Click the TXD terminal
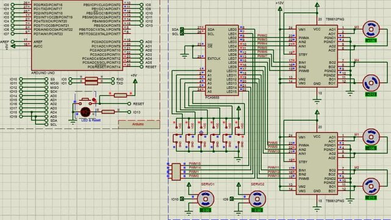The width and height of the screenshot is (391, 220). coord(113,83)
